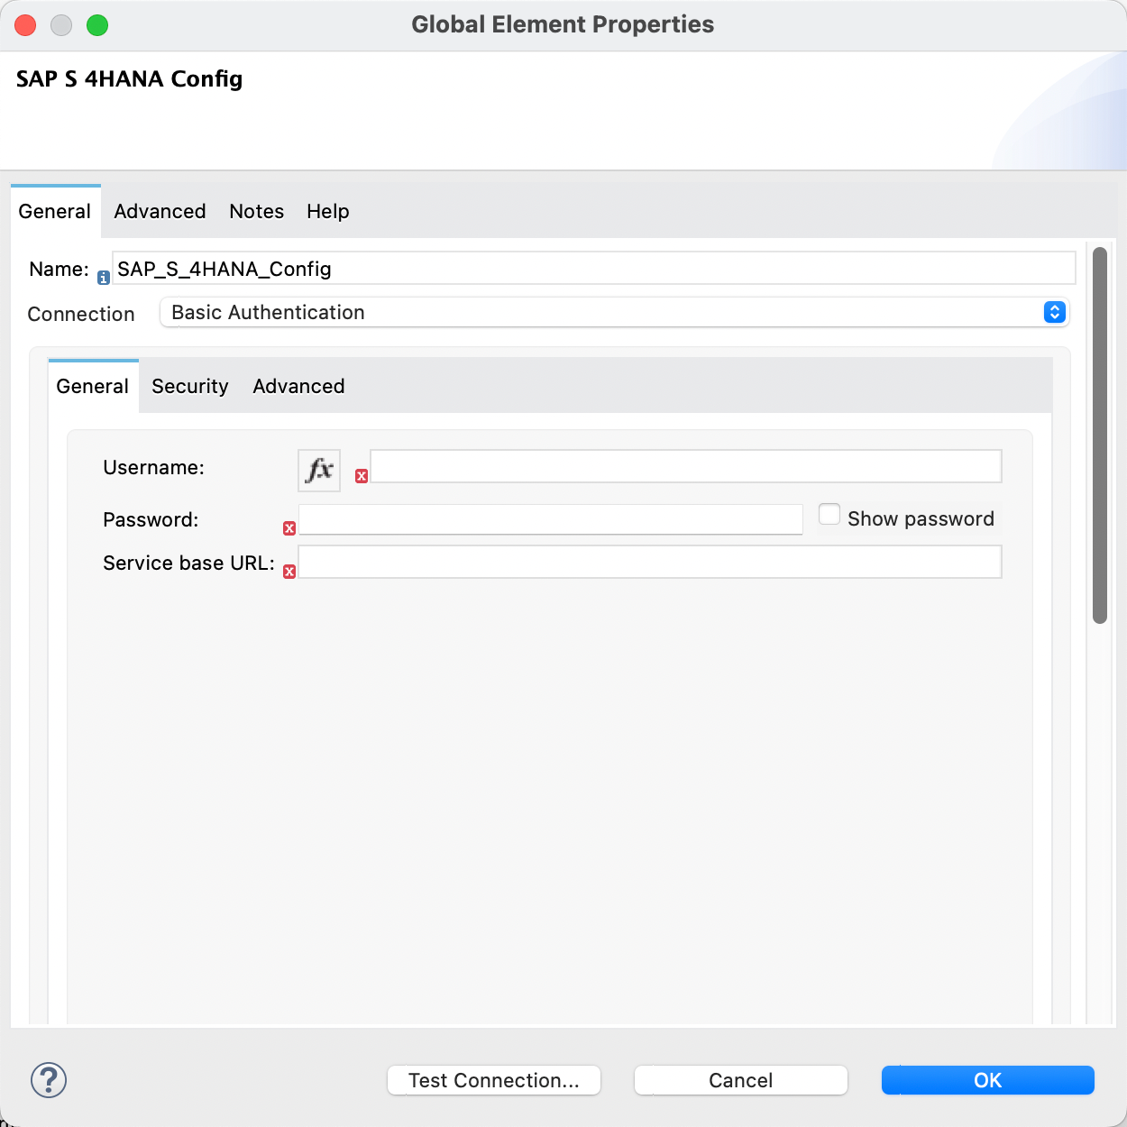Enable the Show password checkbox

click(x=829, y=515)
